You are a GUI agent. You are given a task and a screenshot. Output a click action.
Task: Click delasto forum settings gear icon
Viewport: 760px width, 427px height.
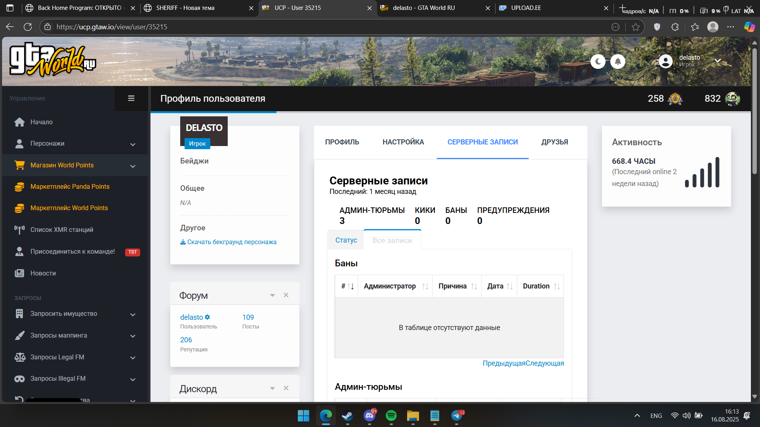(207, 317)
